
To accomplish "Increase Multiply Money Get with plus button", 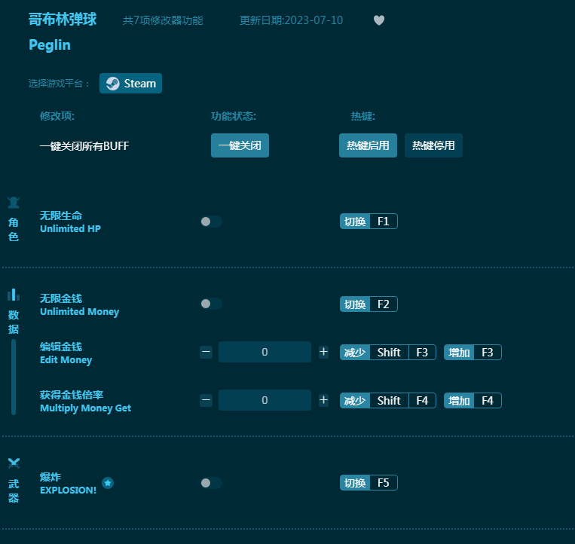I will click(x=323, y=400).
